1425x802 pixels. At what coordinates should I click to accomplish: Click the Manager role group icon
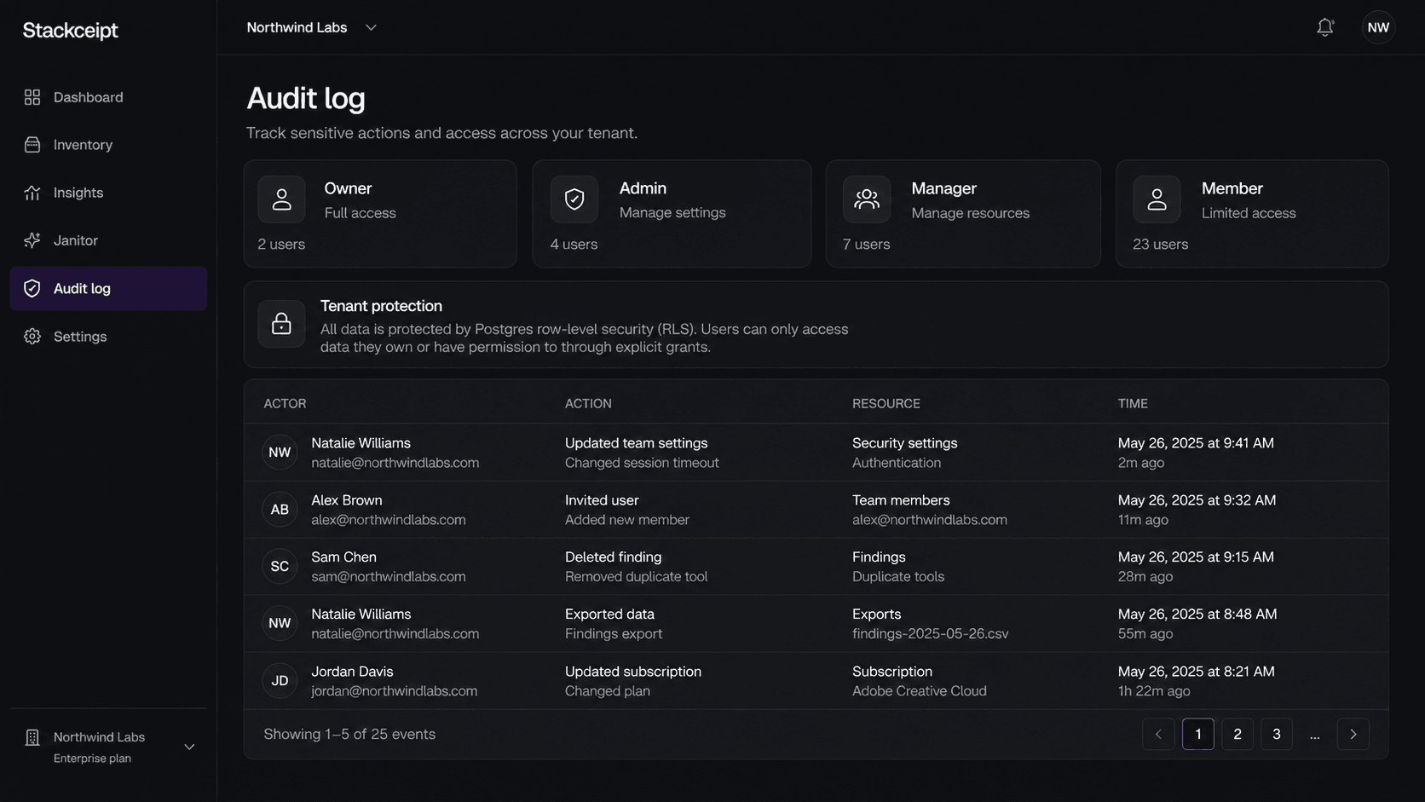[867, 199]
